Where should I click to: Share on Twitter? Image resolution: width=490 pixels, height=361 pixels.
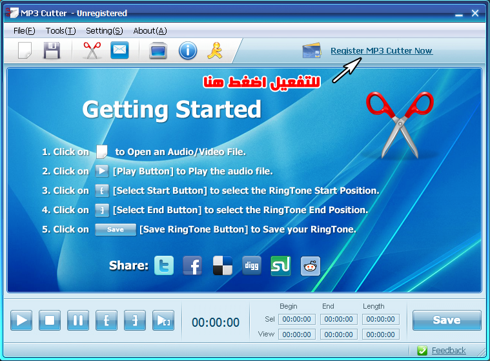pos(164,265)
